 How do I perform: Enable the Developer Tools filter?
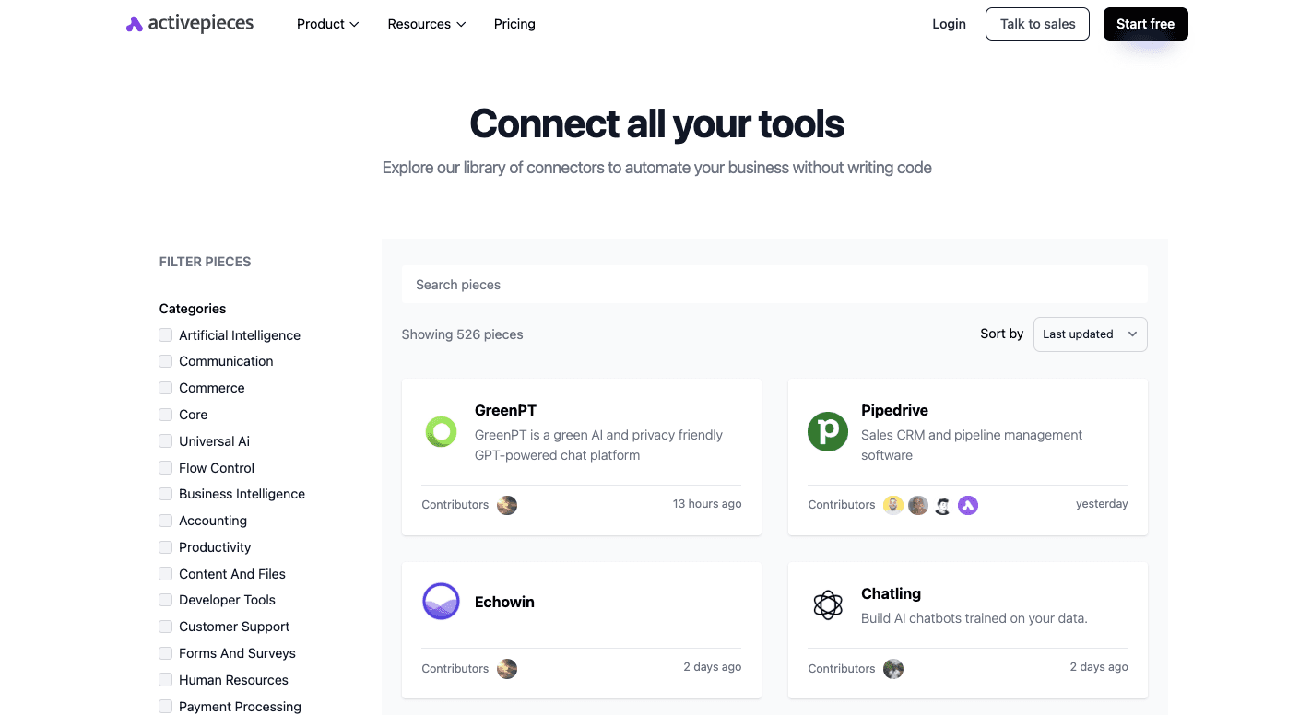coord(165,600)
